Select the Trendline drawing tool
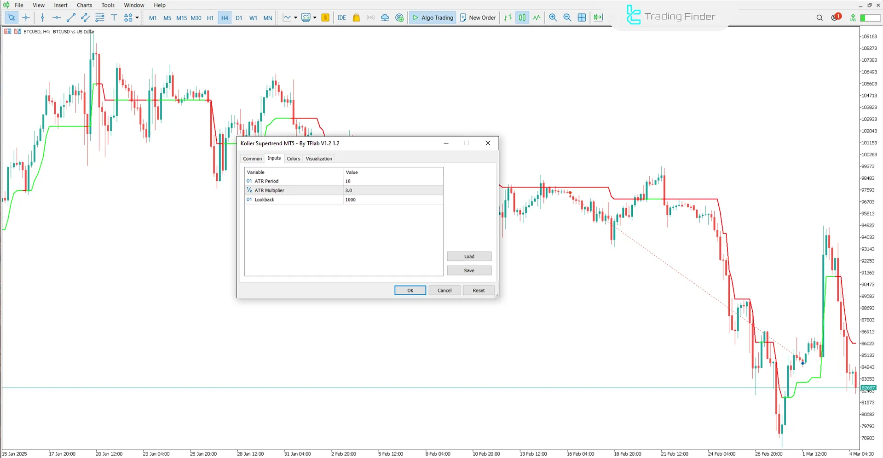Screen dimensions: 883x458 coord(71,17)
